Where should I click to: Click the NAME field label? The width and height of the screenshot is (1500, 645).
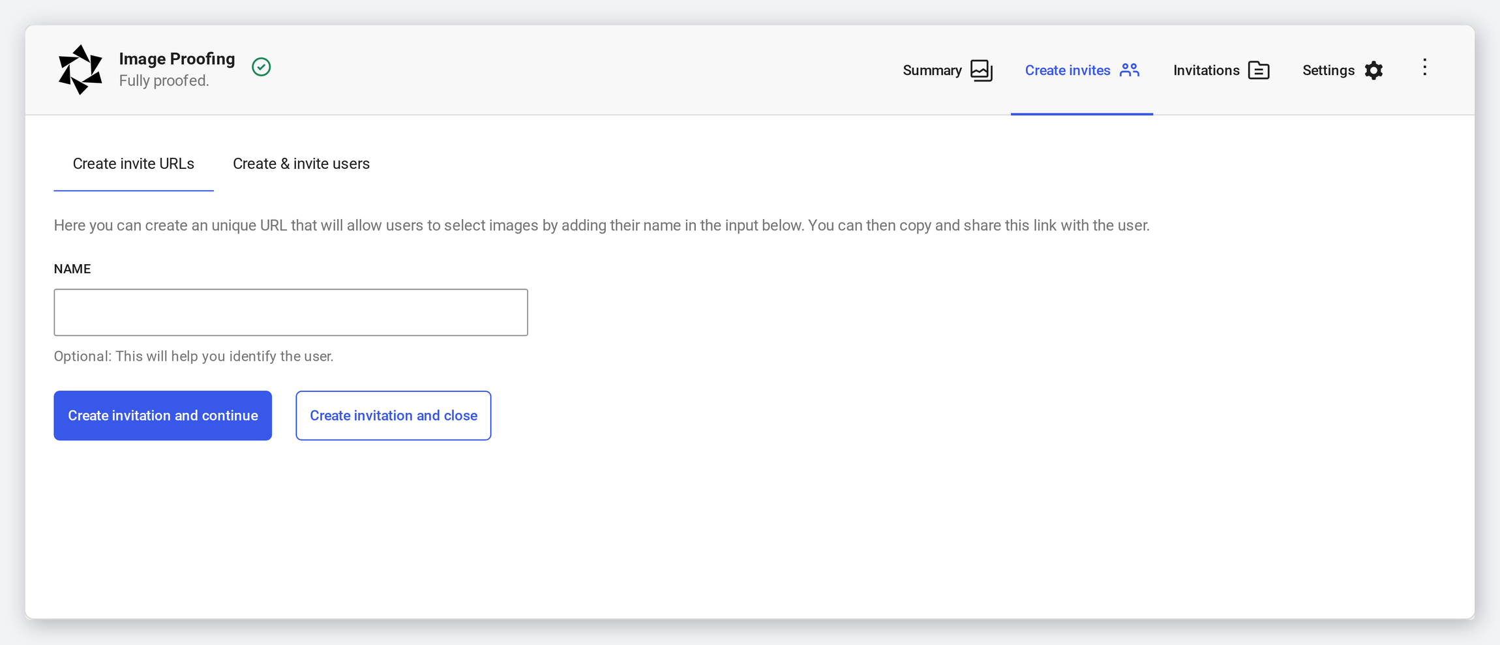(x=72, y=269)
